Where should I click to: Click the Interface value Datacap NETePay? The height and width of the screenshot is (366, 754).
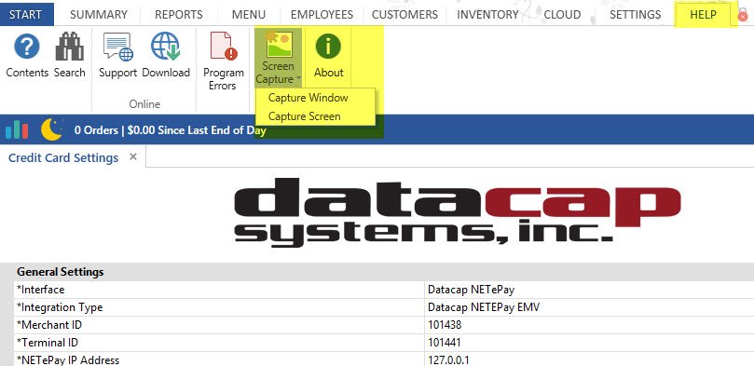click(x=472, y=290)
